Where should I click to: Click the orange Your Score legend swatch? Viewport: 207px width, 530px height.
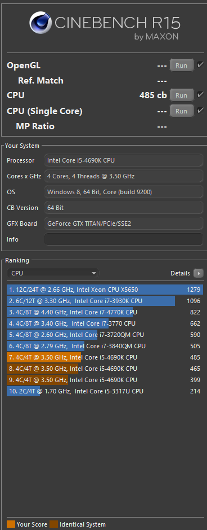(11, 524)
